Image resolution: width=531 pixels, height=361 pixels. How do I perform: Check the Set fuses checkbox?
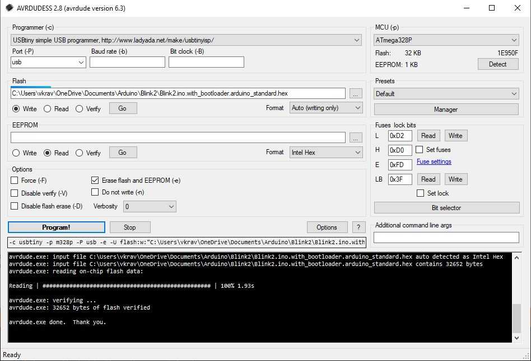(x=420, y=150)
